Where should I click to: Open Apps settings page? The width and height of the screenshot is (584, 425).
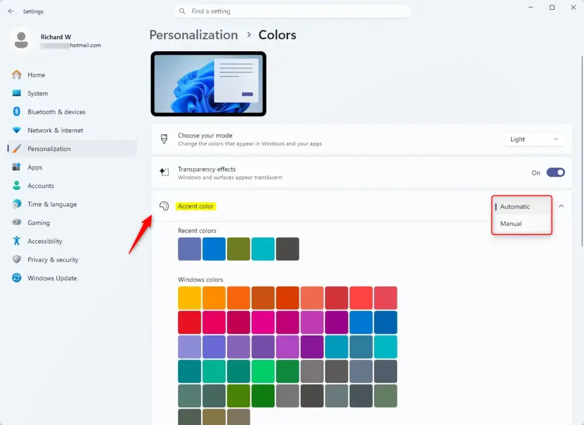click(72, 167)
